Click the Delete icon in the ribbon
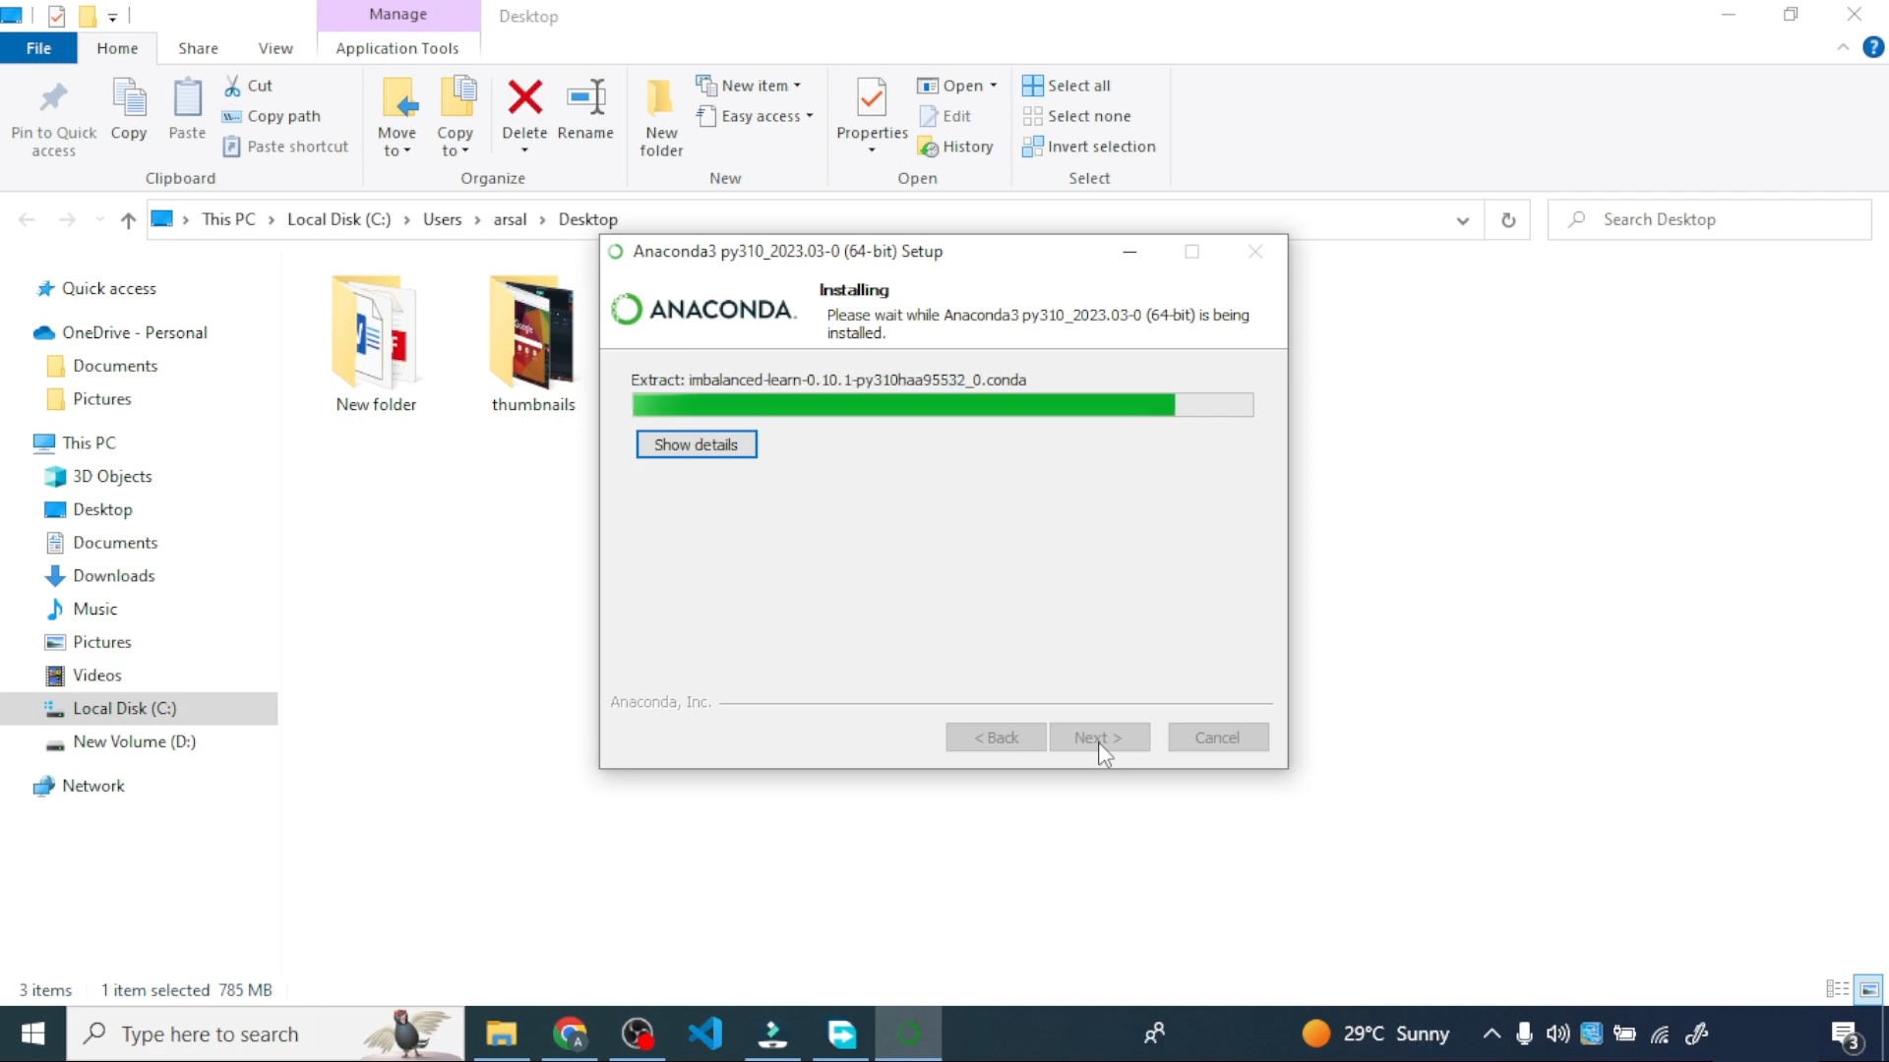The image size is (1889, 1062). (x=524, y=98)
